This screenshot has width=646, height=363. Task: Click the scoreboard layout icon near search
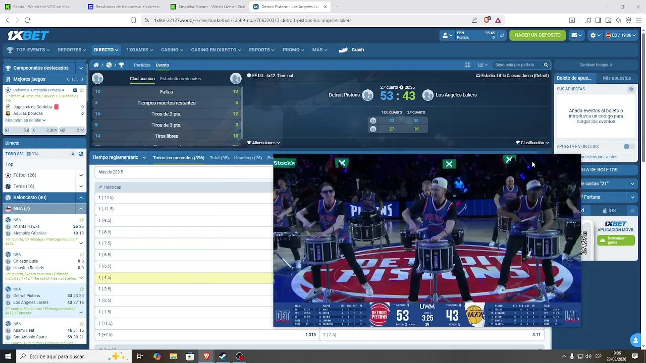(x=467, y=65)
